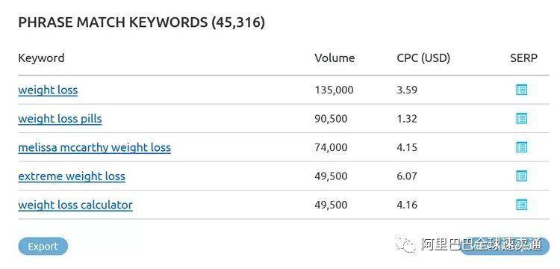This screenshot has width=560, height=269.
Task: Open SERP icon for 'weight loss calculator'
Action: 521,205
